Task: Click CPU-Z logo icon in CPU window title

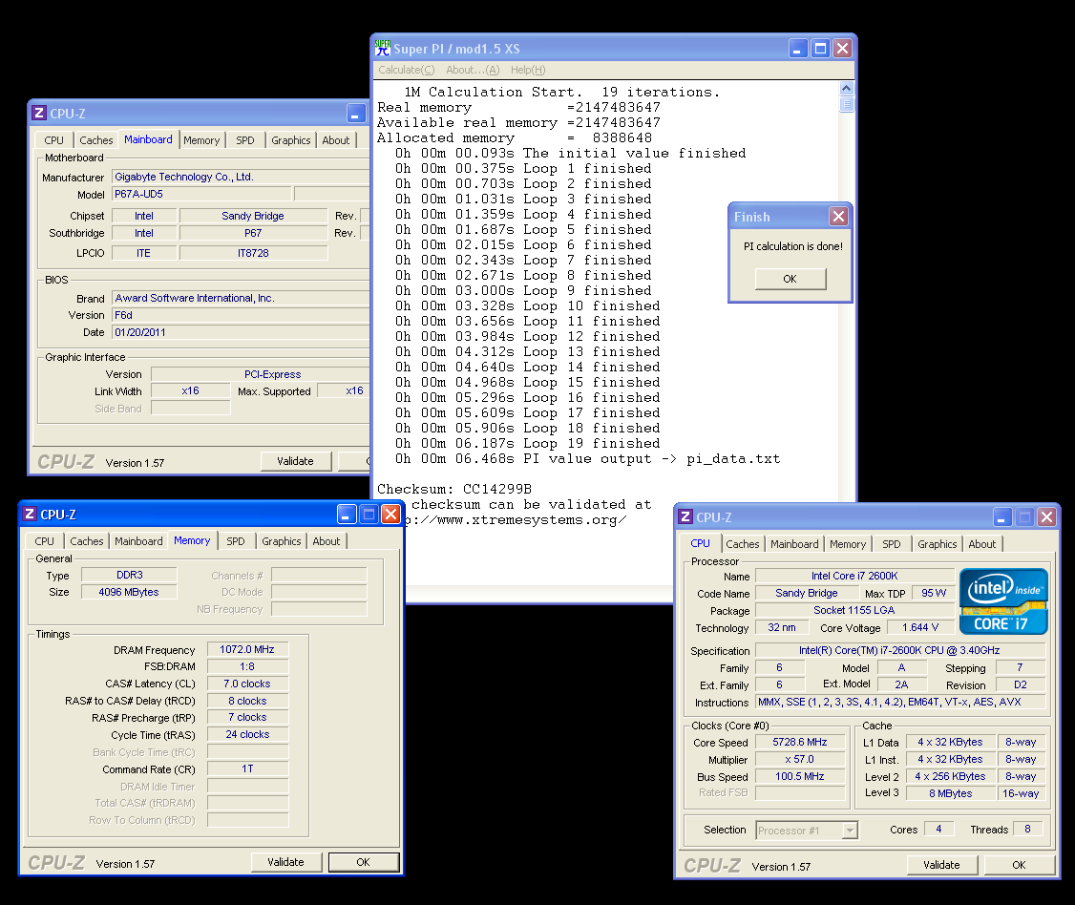Action: (x=685, y=517)
